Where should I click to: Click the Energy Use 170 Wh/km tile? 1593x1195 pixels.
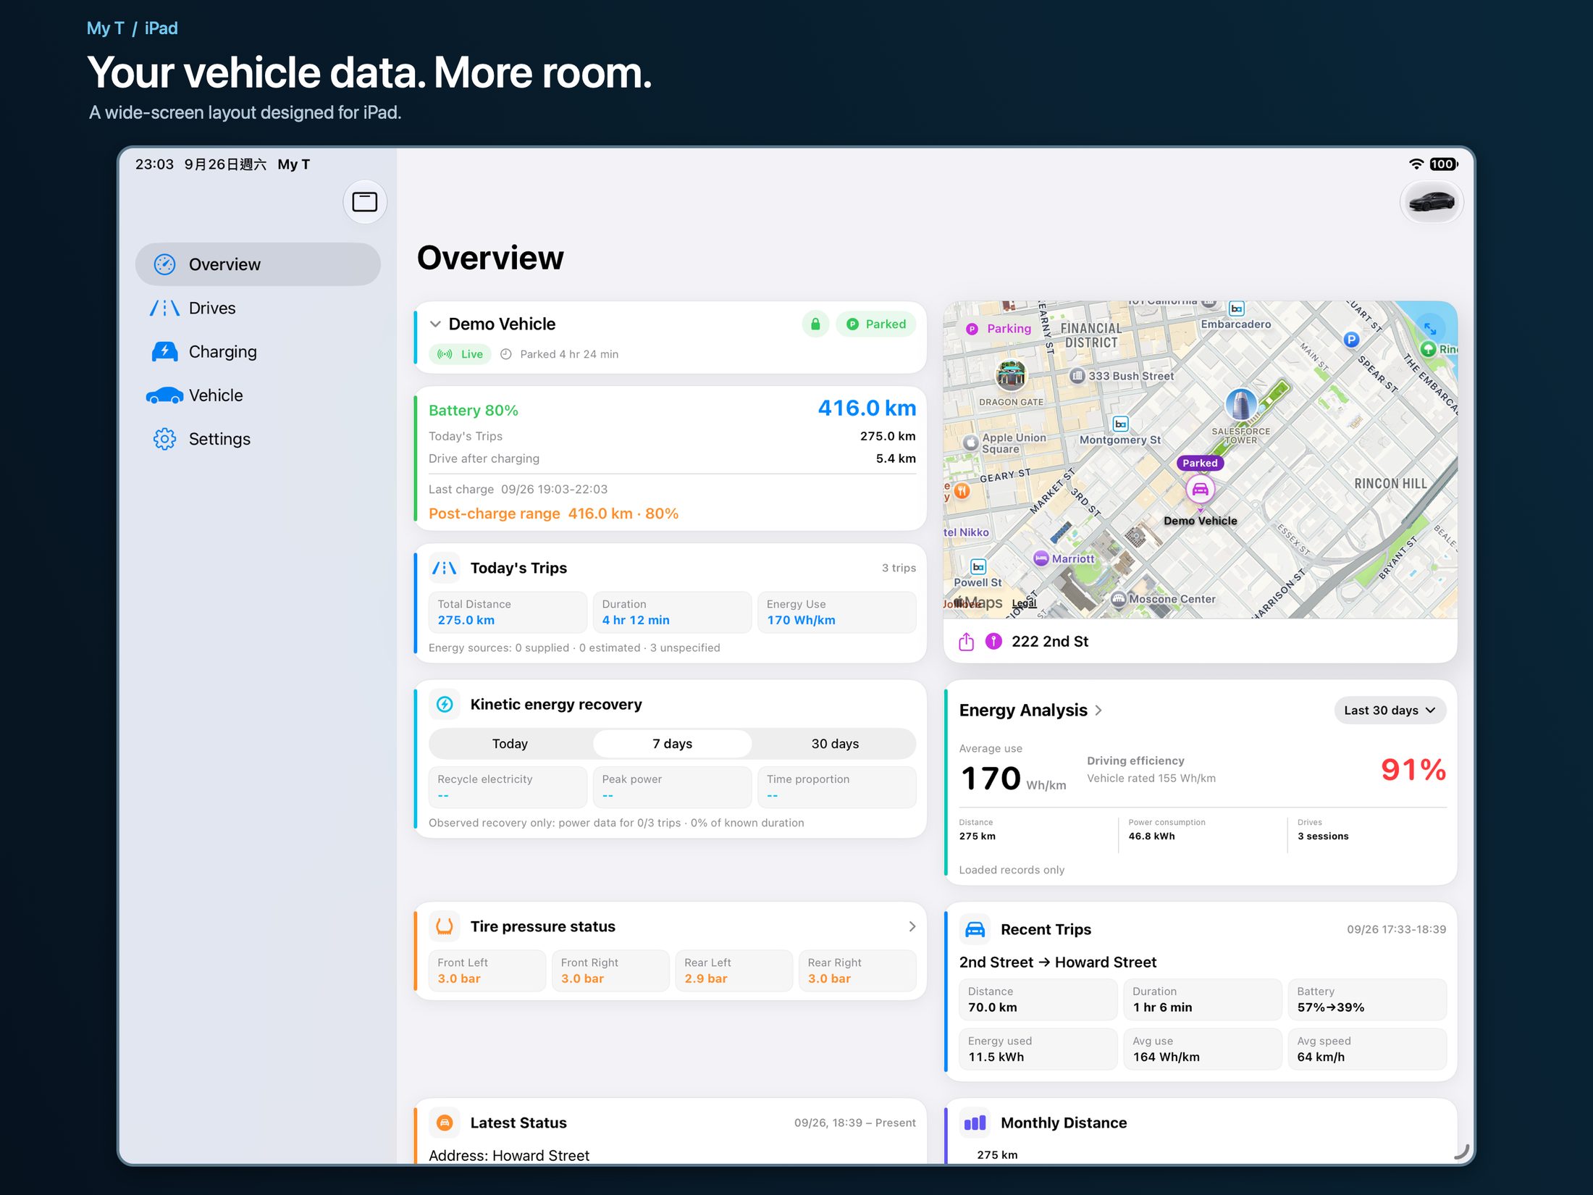[x=836, y=613]
